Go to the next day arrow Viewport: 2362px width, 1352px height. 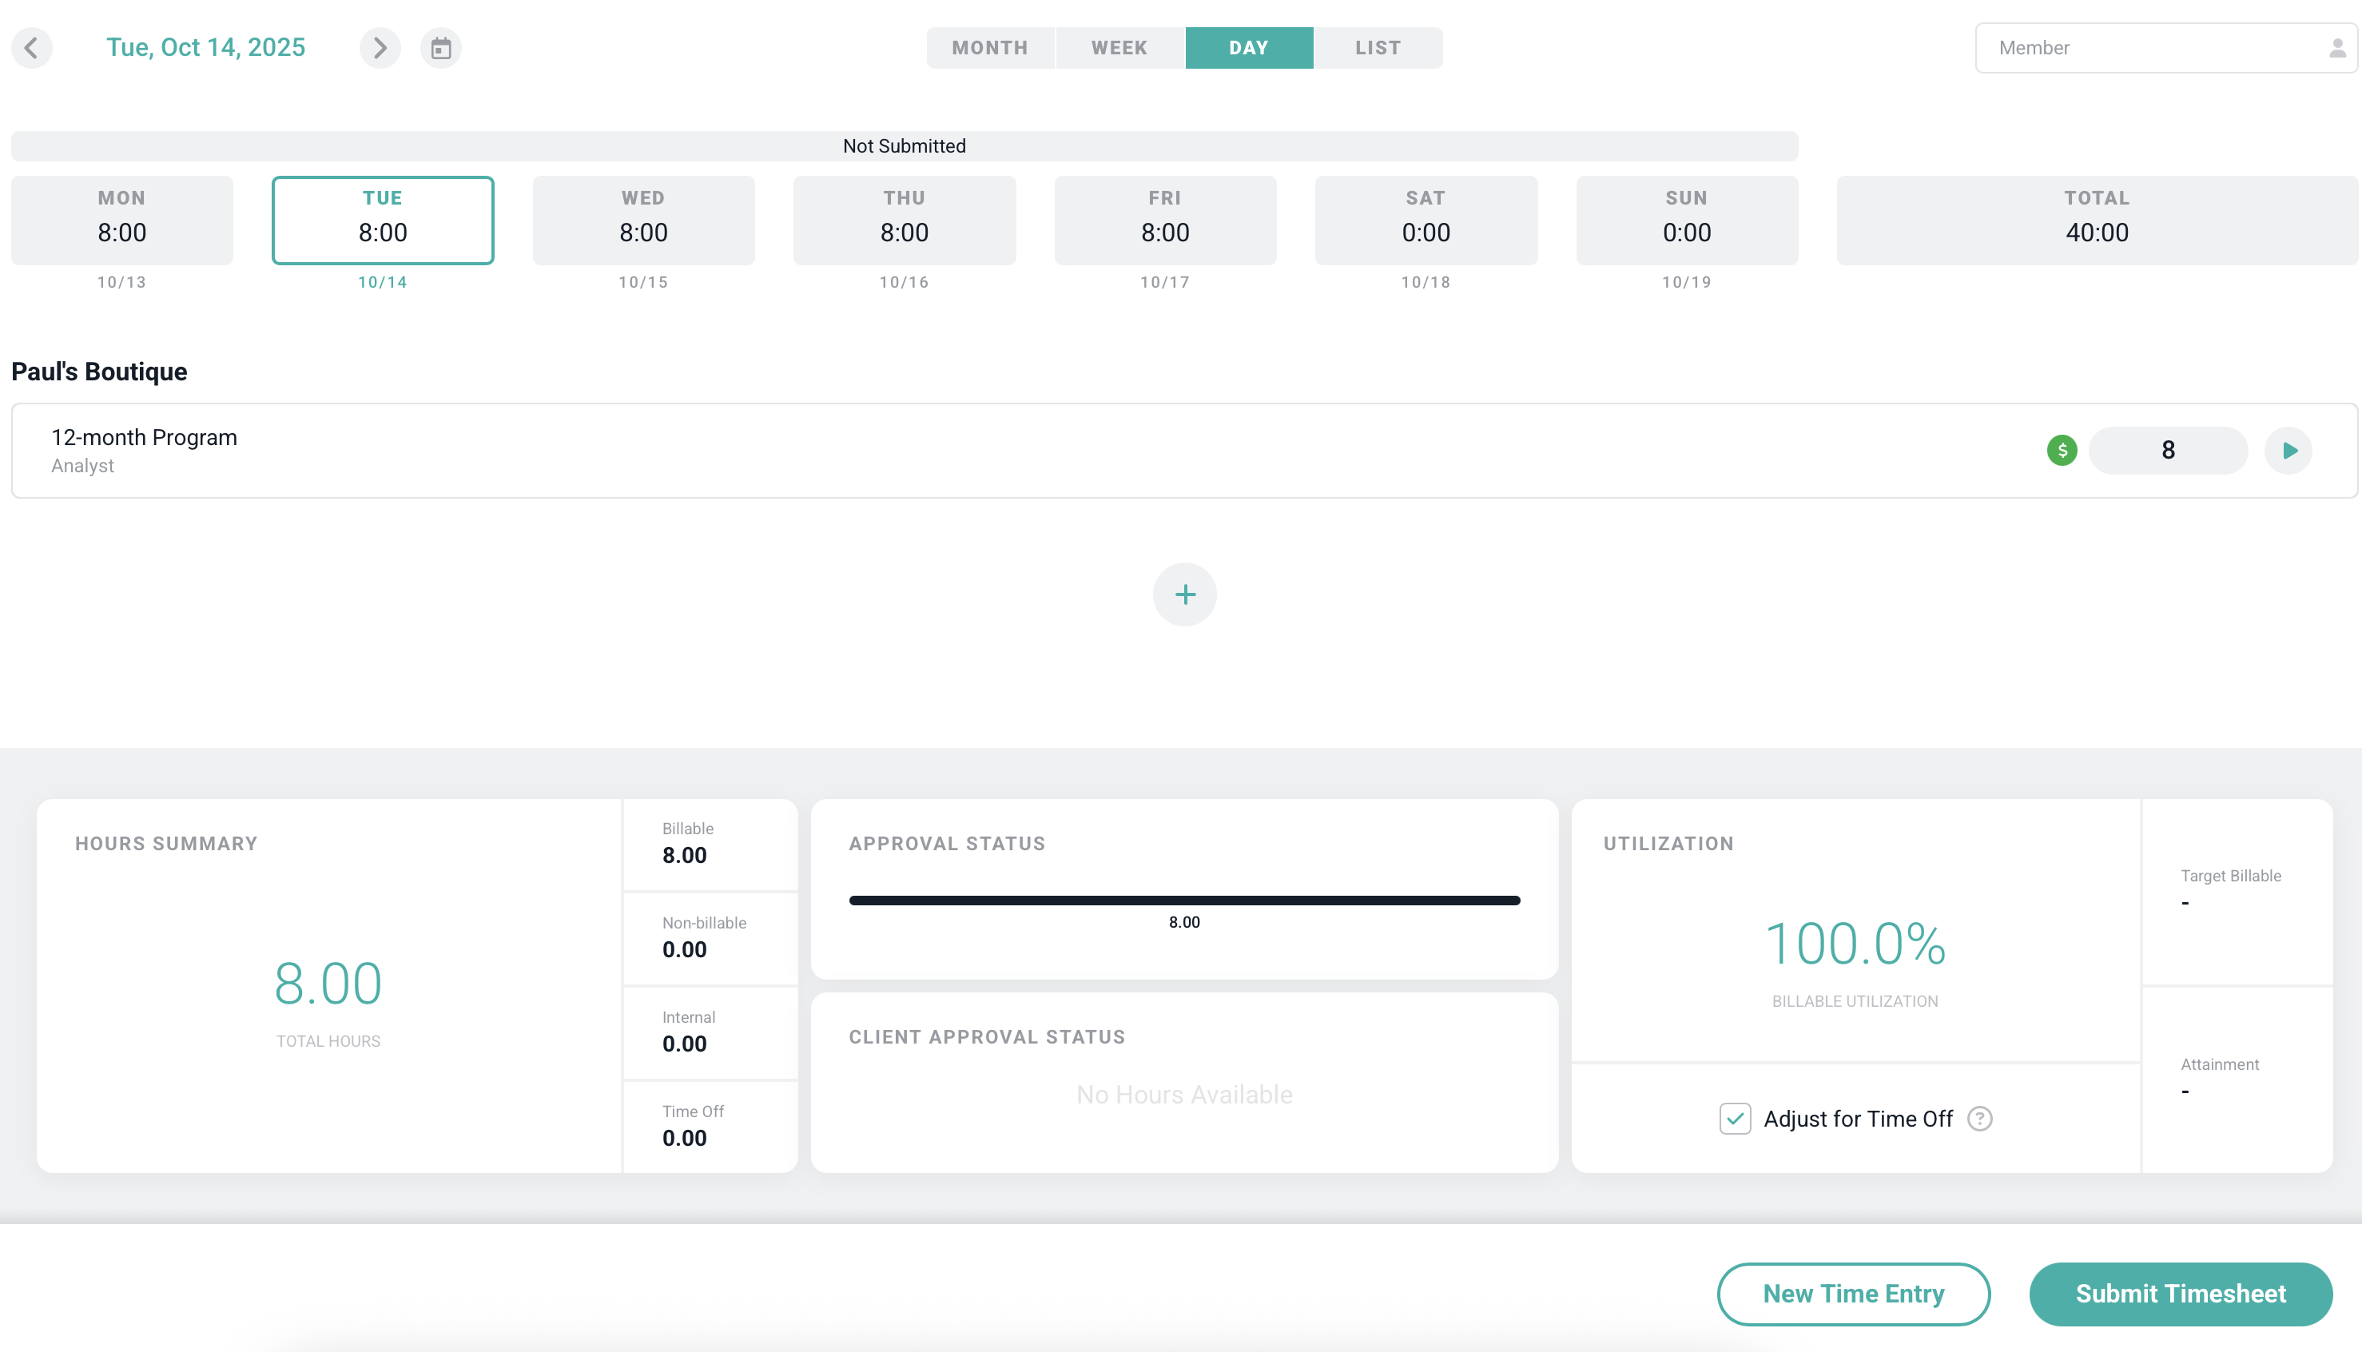[x=380, y=47]
